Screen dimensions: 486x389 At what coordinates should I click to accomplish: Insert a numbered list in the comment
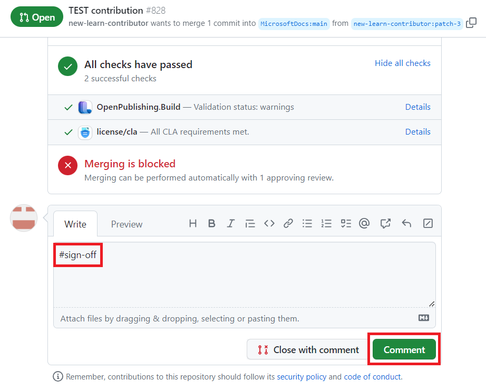coord(326,223)
